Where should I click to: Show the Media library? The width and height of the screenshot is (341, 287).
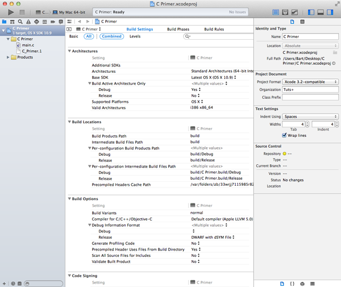313,284
